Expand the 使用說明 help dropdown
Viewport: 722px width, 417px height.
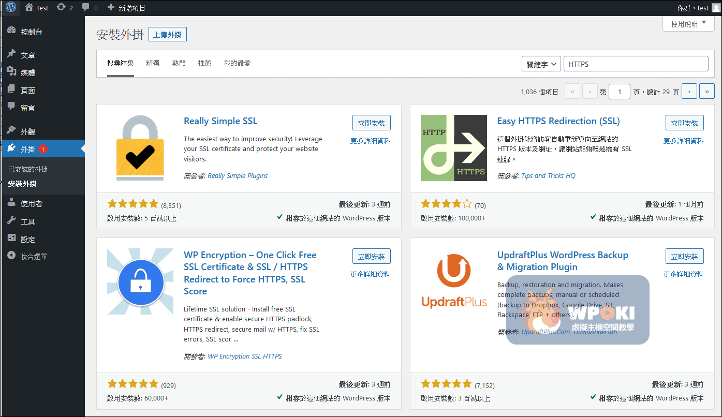pyautogui.click(x=688, y=24)
